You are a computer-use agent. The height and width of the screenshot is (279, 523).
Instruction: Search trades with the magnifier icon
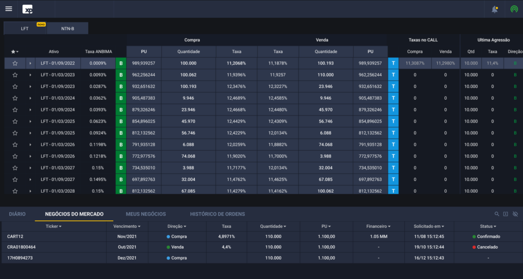[x=496, y=214]
